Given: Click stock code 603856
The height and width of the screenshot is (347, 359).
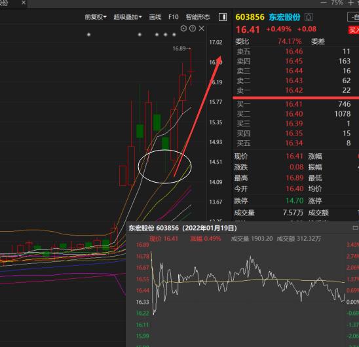Looking at the screenshot, I should (250, 17).
